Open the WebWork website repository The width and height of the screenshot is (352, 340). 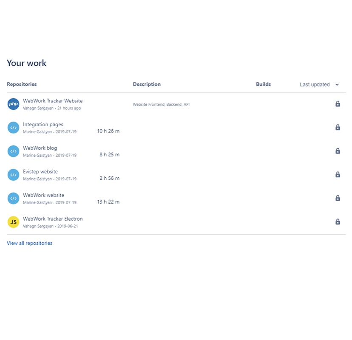coord(43,195)
